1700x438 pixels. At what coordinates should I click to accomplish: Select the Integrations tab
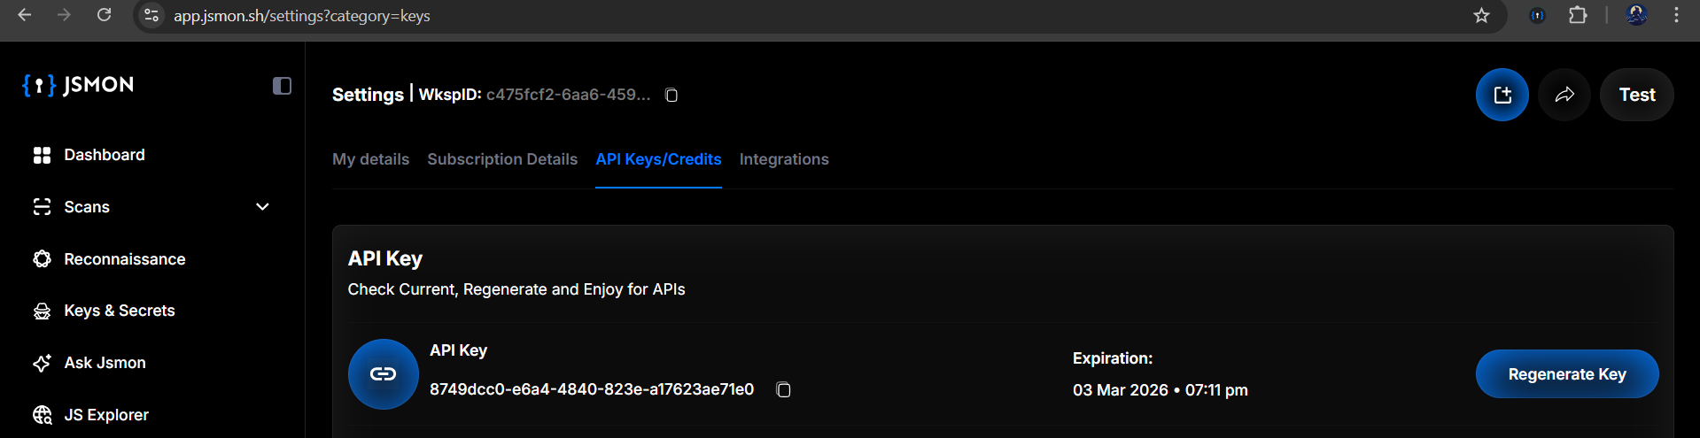point(784,159)
